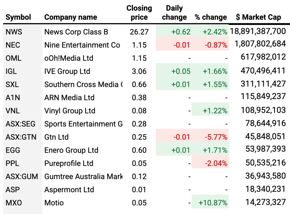Click Enero Group Ltd company name
The width and height of the screenshot is (290, 214).
point(71,150)
